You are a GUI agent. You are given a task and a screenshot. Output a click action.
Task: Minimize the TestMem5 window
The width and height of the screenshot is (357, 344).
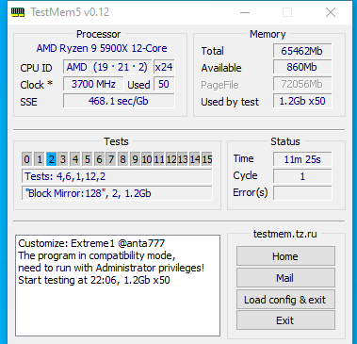point(245,12)
